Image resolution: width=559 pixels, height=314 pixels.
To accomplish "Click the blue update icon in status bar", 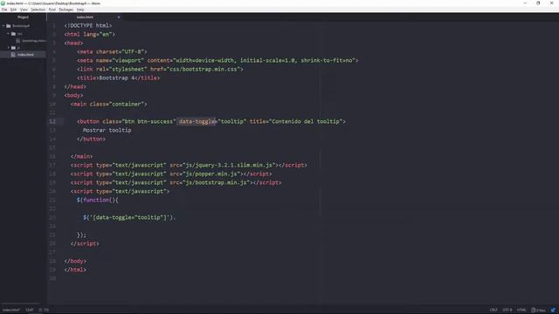I will click(x=553, y=311).
